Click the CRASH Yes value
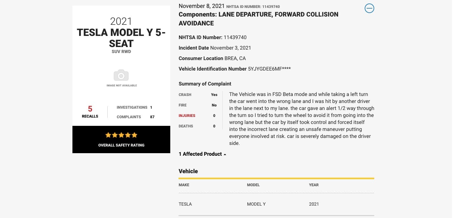453x218 pixels. (x=214, y=94)
